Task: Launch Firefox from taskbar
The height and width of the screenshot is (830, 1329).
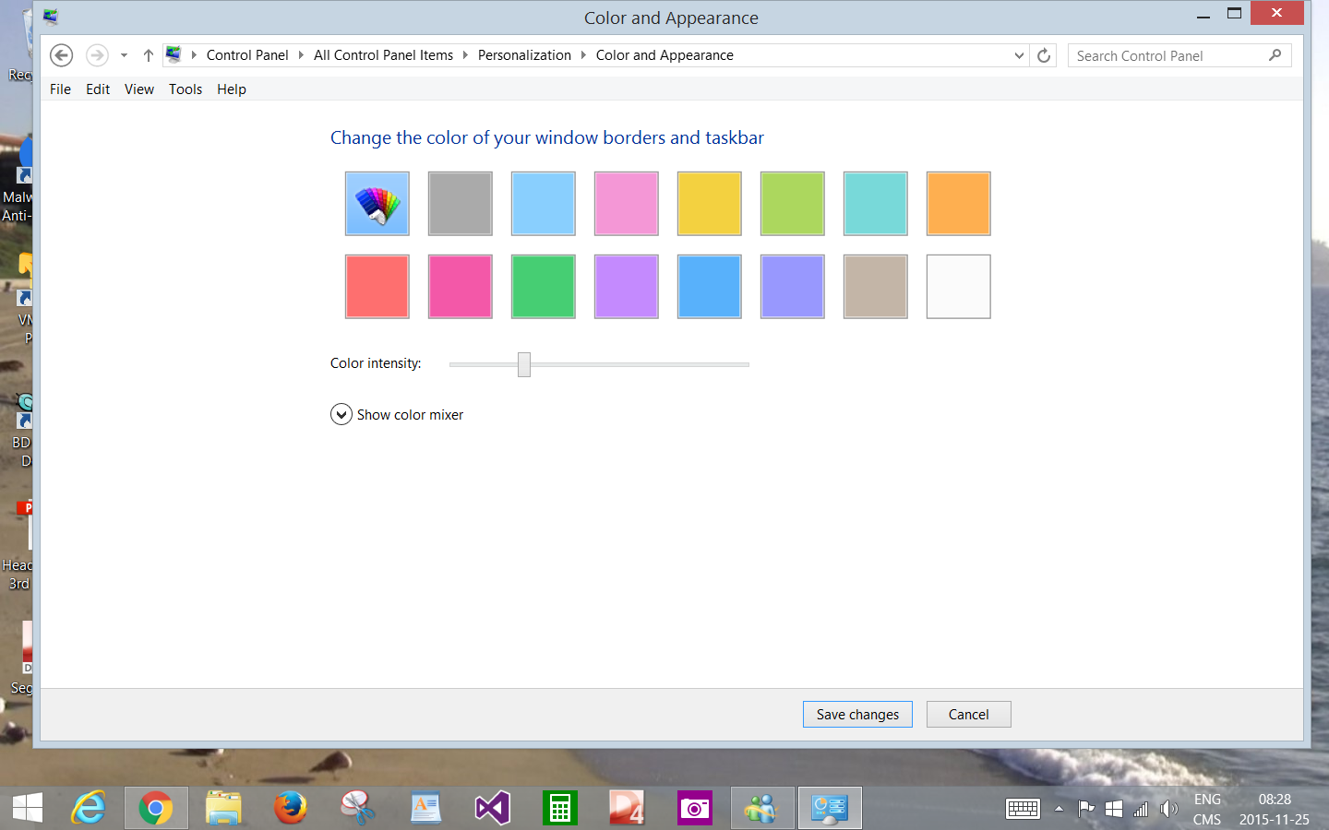Action: (x=291, y=809)
